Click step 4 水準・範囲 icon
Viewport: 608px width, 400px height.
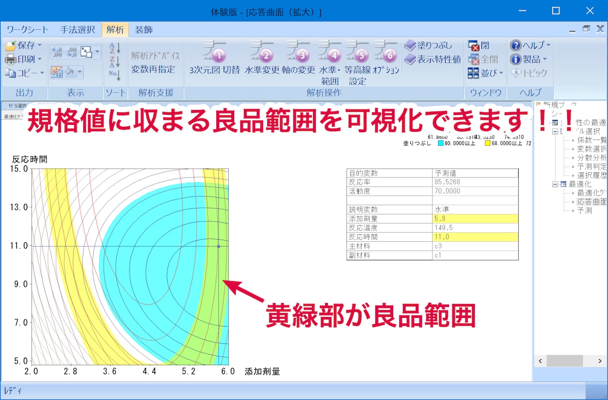[x=329, y=51]
